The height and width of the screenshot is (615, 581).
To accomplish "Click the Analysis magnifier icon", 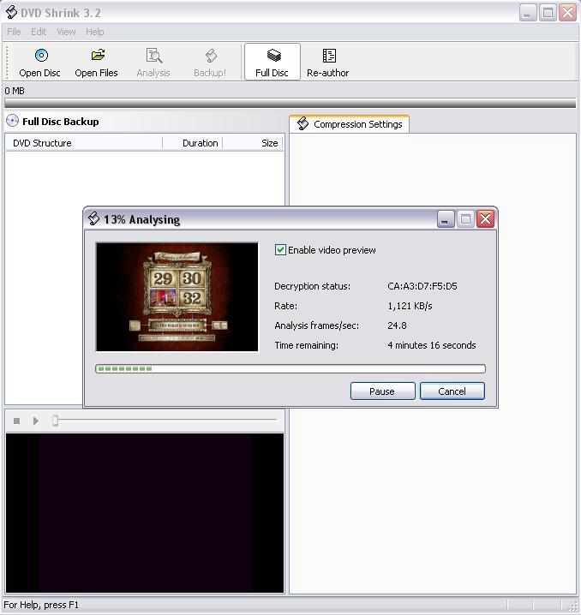I will coord(153,56).
